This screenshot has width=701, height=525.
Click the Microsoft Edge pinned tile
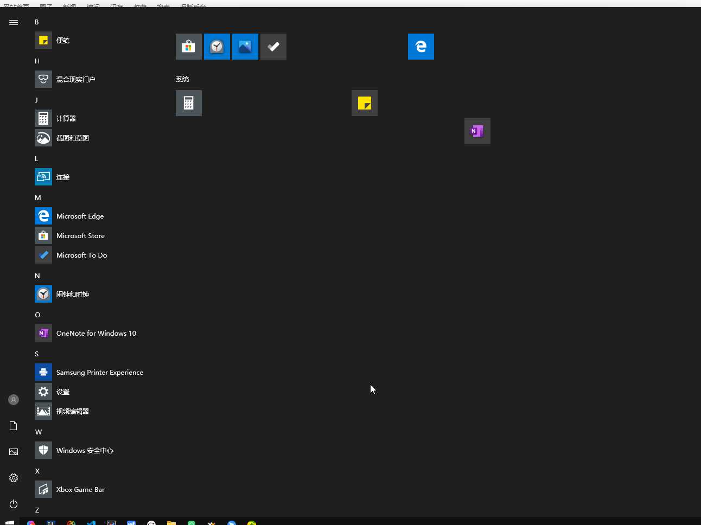coord(421,47)
